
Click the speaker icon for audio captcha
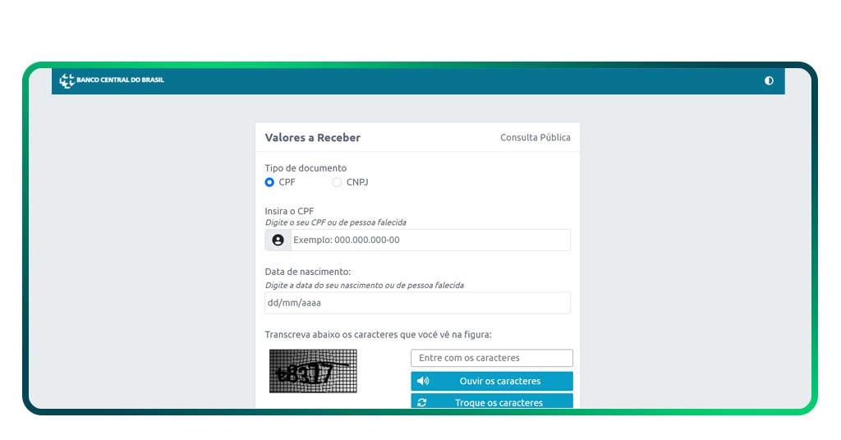423,381
